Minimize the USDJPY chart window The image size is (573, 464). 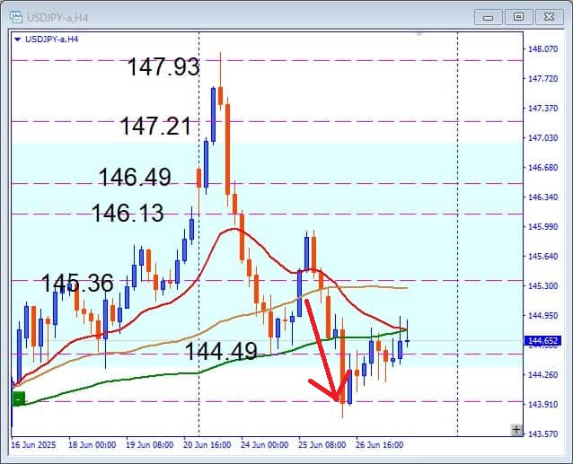[489, 17]
